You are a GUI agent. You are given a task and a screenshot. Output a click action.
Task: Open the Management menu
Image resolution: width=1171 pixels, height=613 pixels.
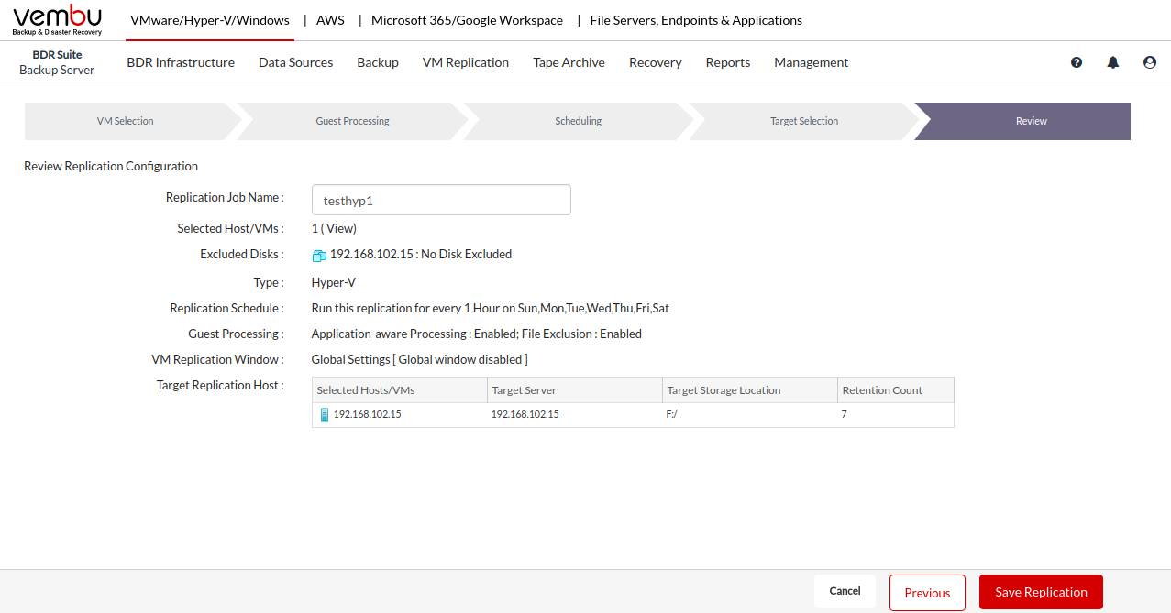pyautogui.click(x=811, y=62)
